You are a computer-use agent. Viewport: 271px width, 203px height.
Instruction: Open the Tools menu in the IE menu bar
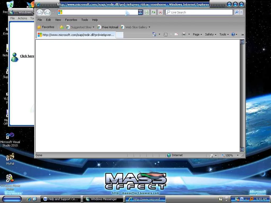[85, 20]
